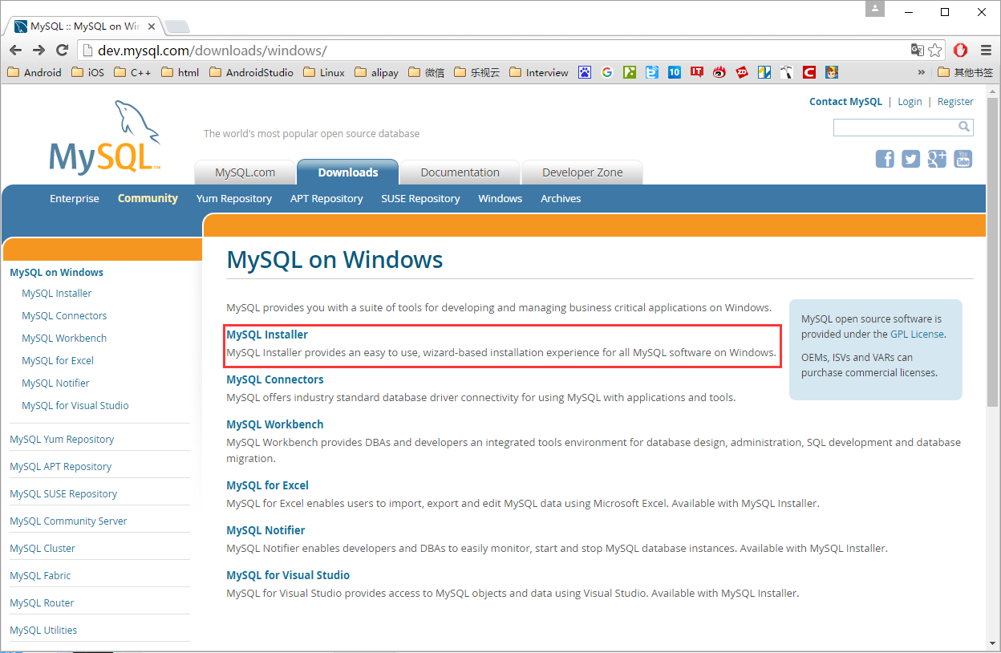Open the iOS bookmarks folder
1001x653 pixels.
pyautogui.click(x=88, y=72)
